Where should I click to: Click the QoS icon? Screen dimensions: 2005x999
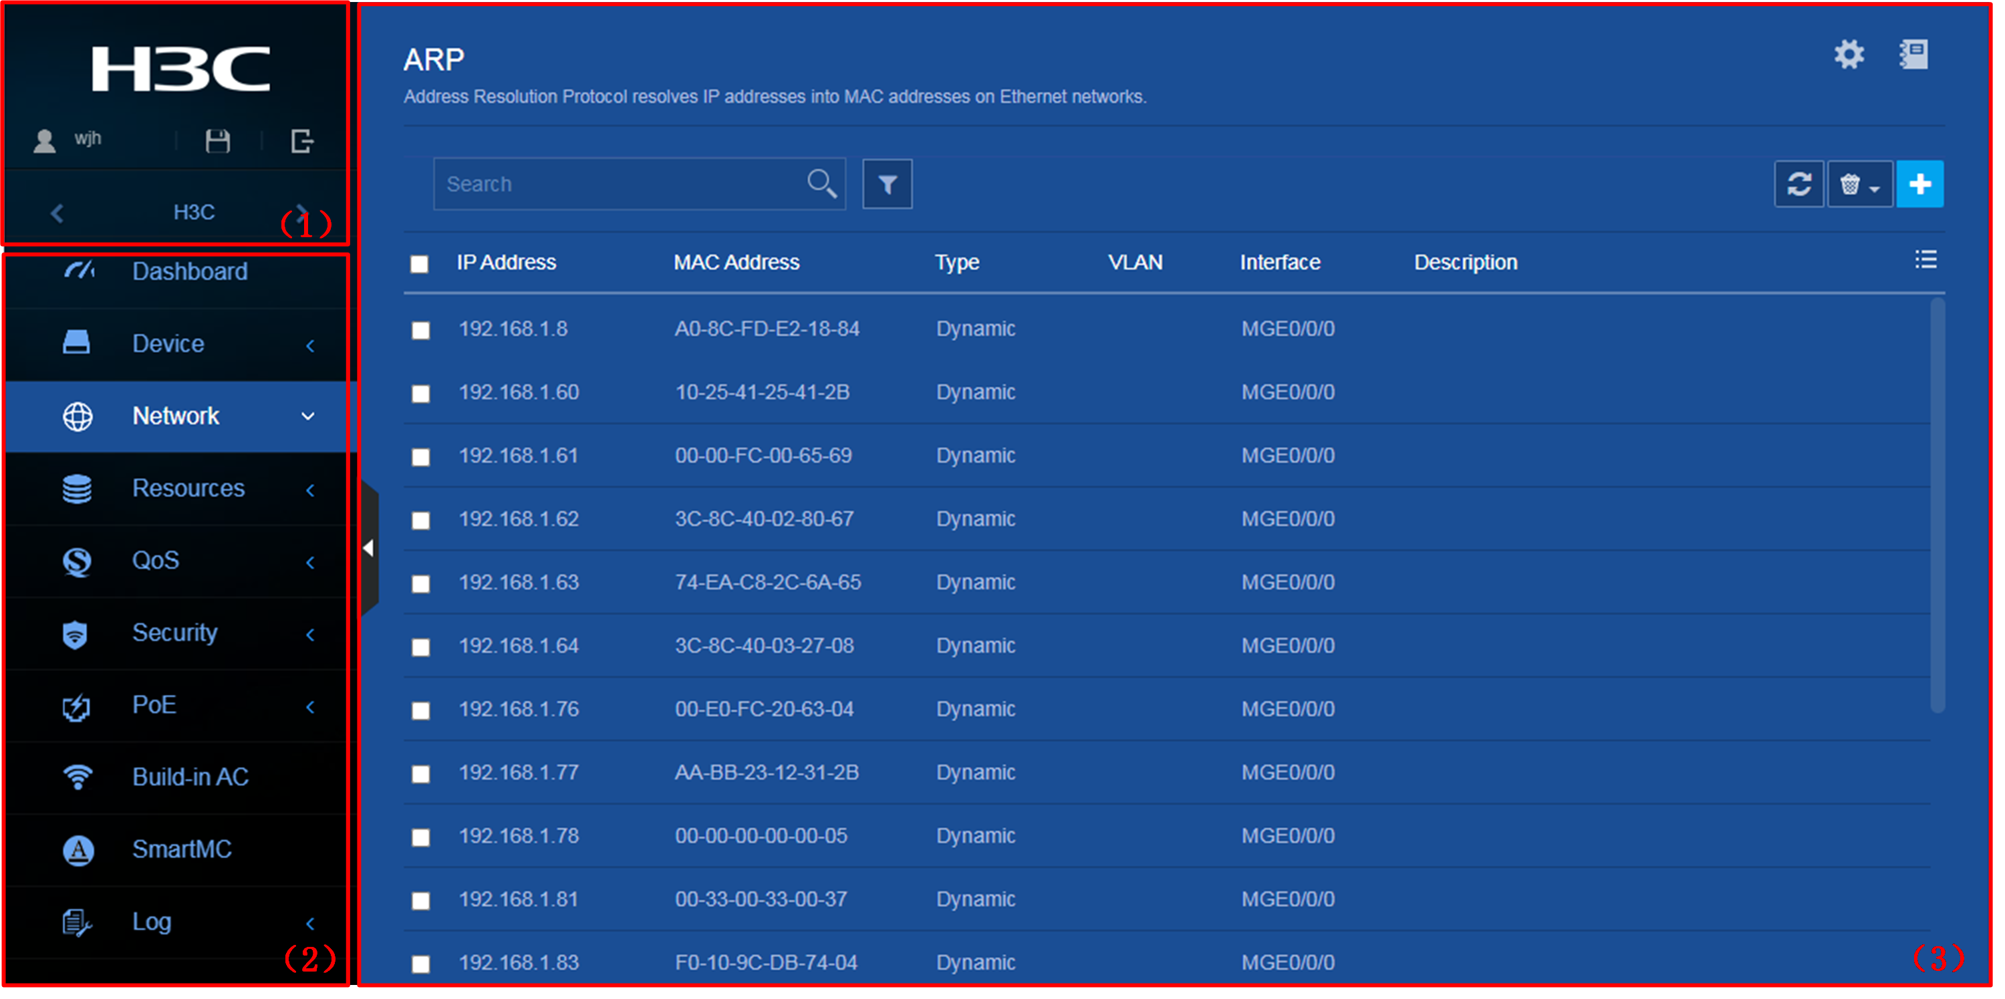pyautogui.click(x=77, y=563)
